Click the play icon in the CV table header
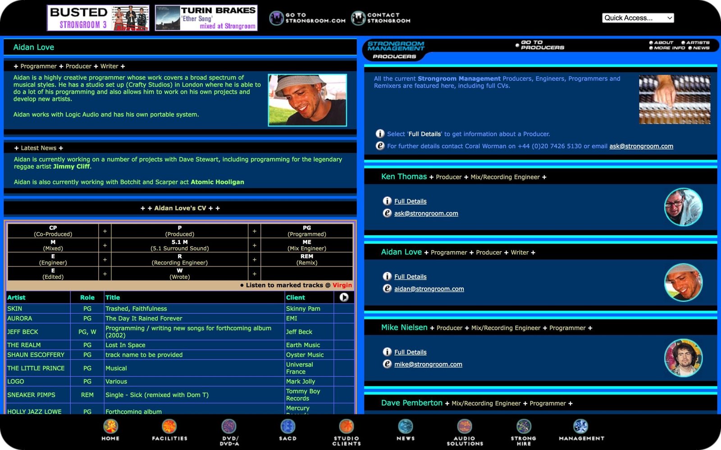This screenshot has height=450, width=721. 344,297
